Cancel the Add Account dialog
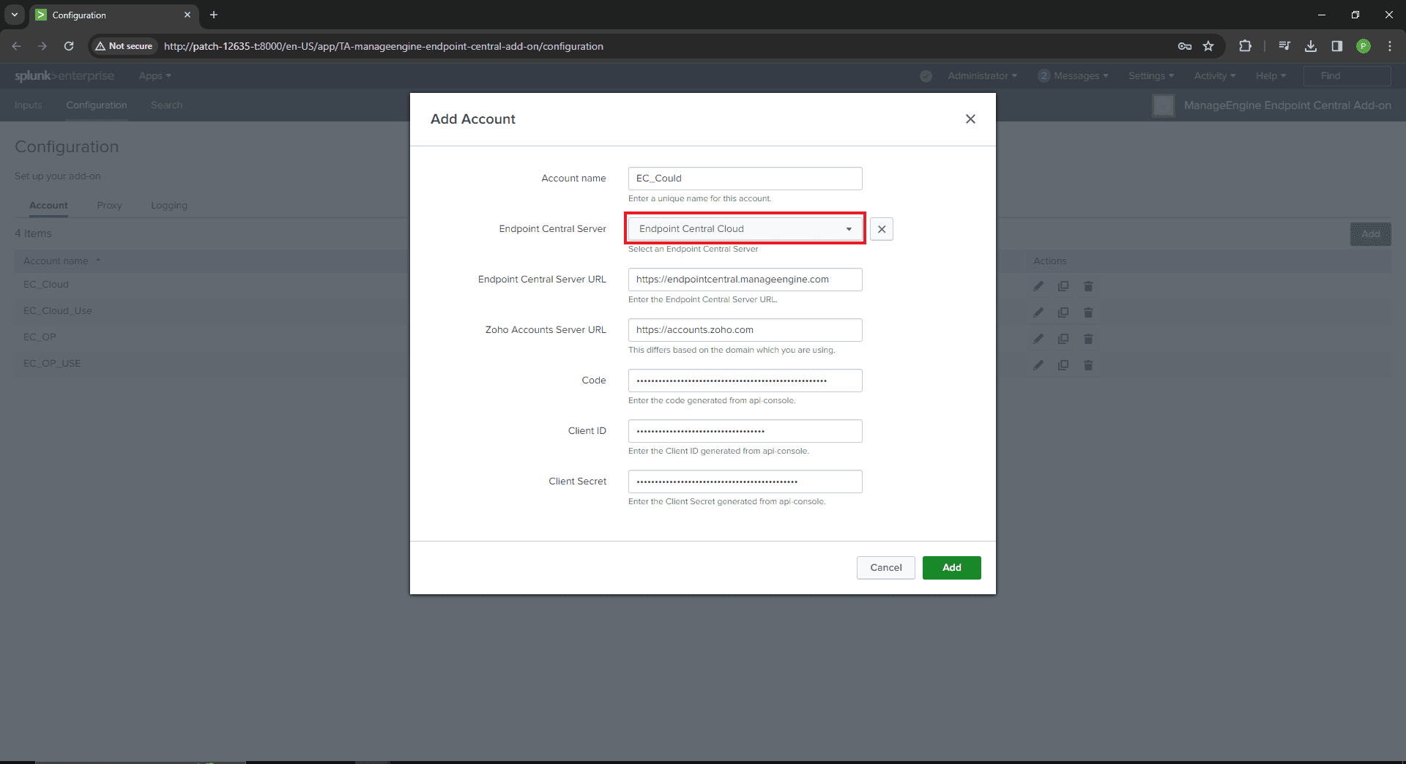Image resolution: width=1406 pixels, height=764 pixels. pos(886,568)
